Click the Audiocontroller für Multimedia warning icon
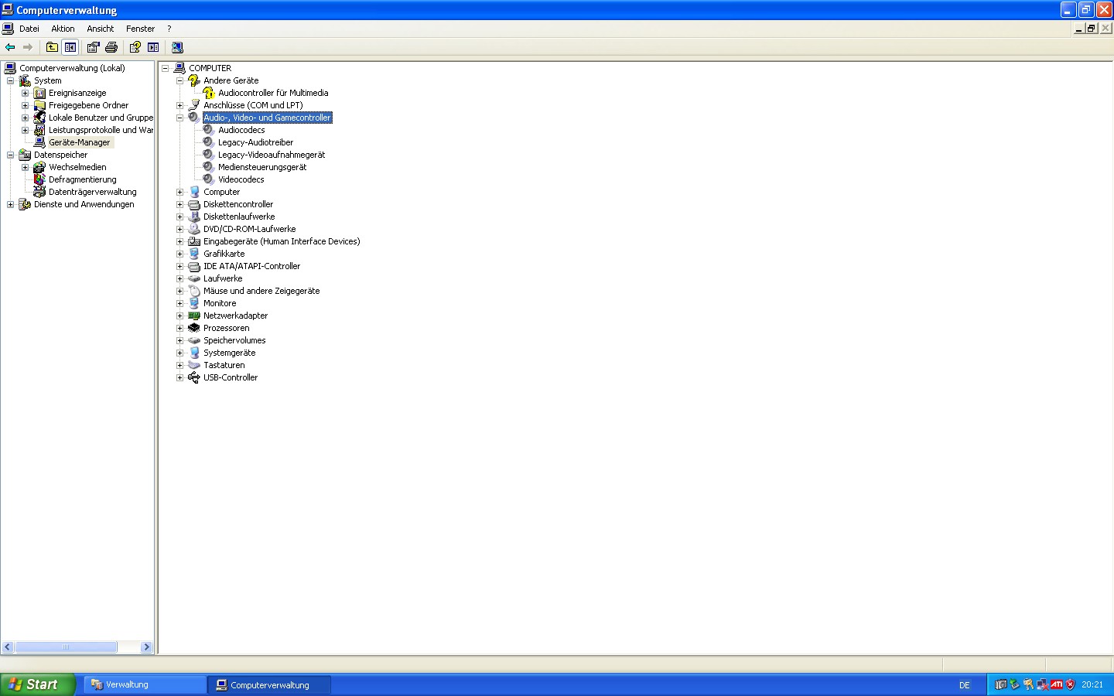 (x=209, y=93)
